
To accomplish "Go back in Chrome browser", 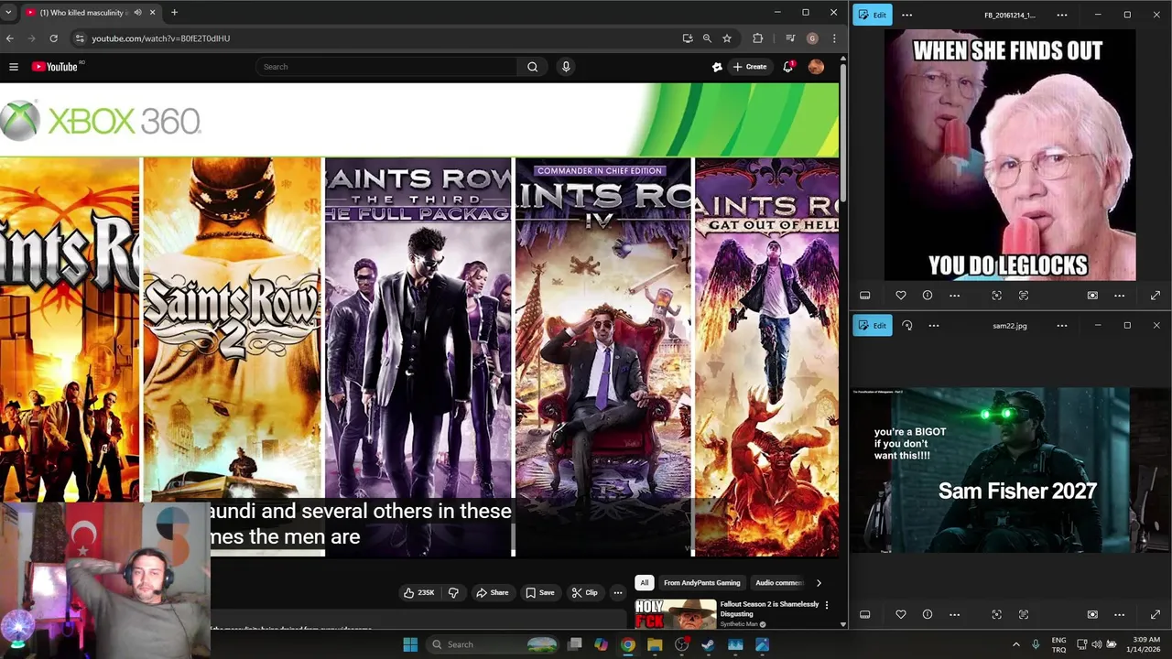I will (10, 38).
